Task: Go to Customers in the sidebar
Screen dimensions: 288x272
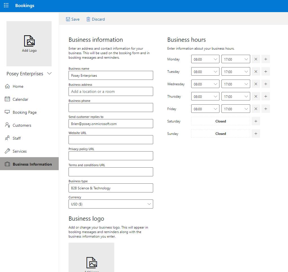Action: (29, 125)
